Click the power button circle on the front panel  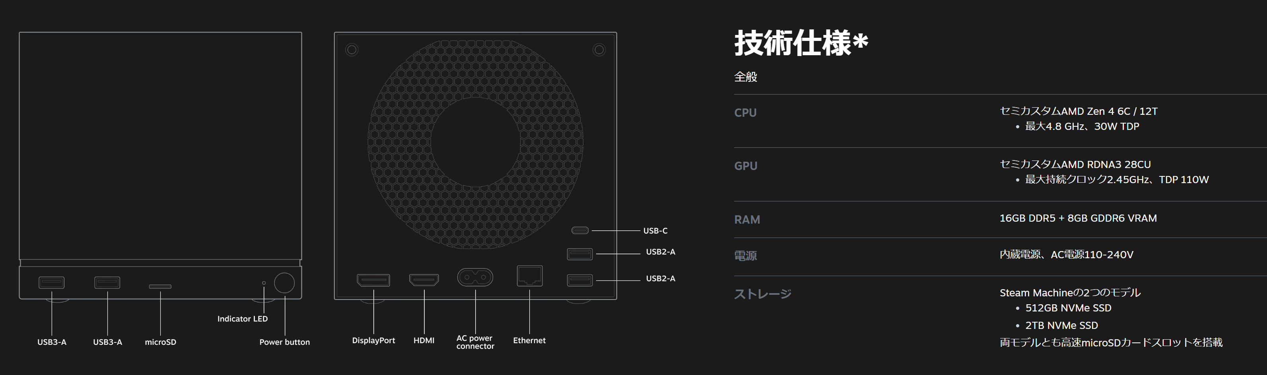[x=284, y=283]
